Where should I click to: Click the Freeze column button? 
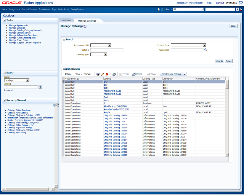[124, 74]
